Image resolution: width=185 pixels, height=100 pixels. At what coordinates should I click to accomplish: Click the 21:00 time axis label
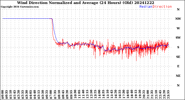click(x=148, y=94)
